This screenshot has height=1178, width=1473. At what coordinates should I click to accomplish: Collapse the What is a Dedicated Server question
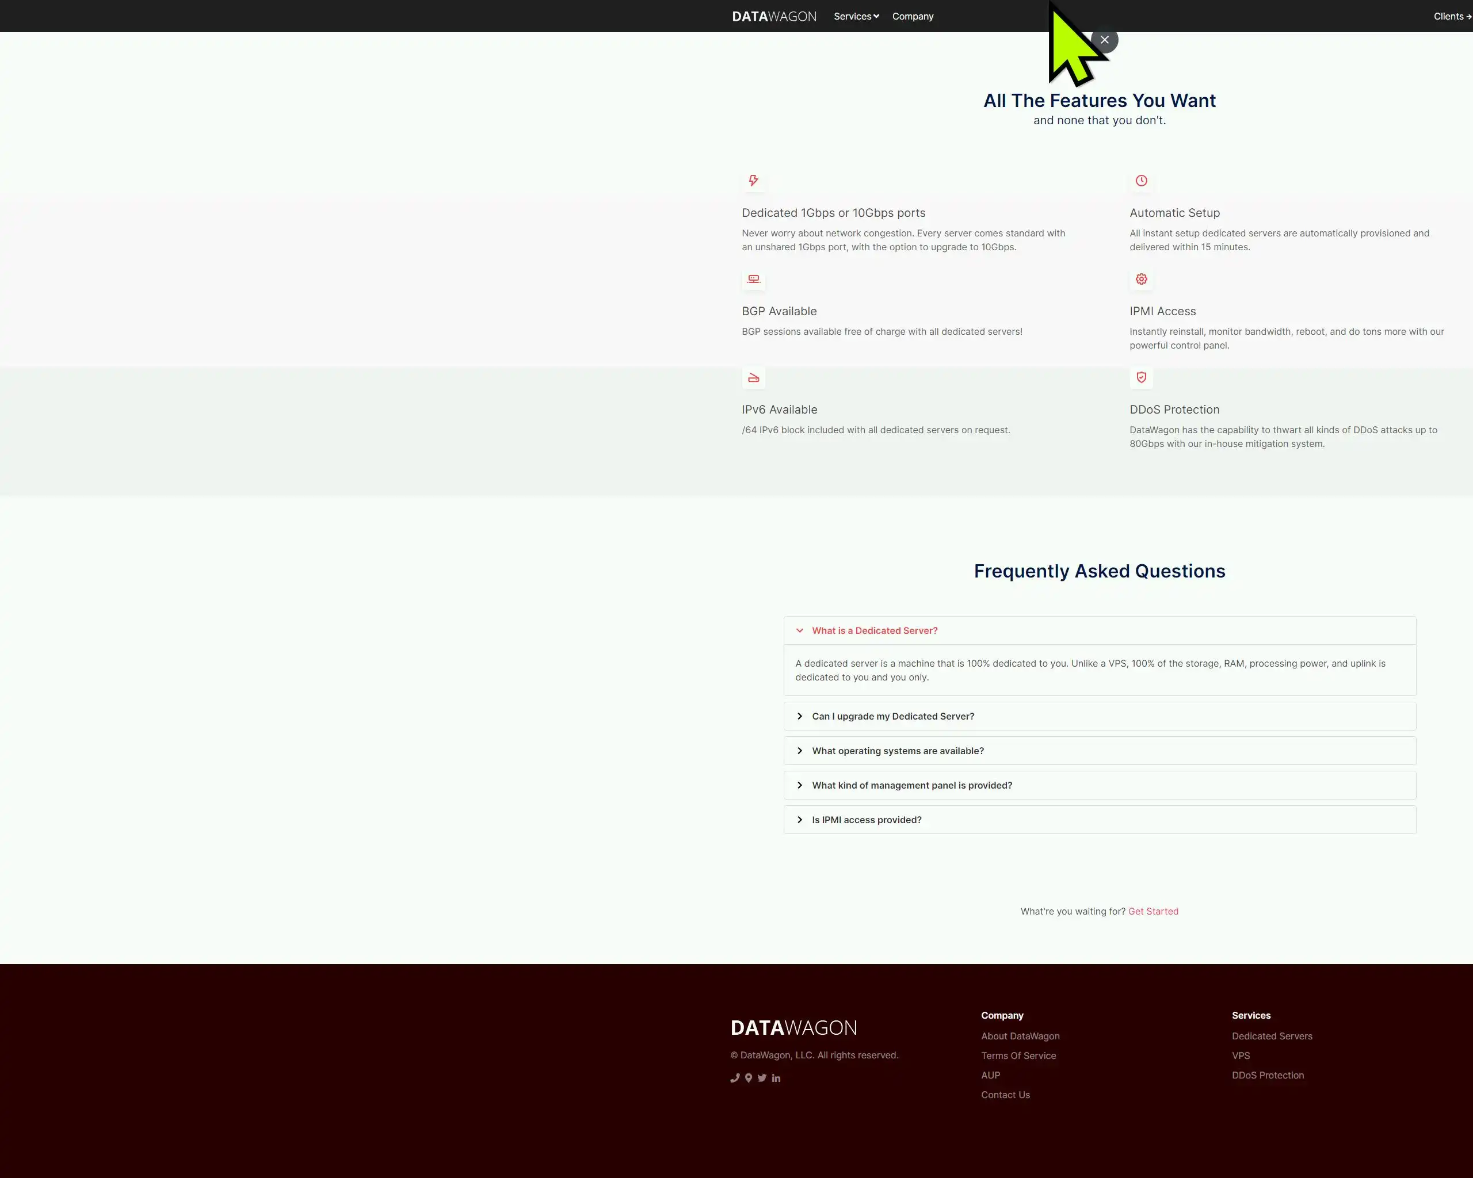click(875, 631)
